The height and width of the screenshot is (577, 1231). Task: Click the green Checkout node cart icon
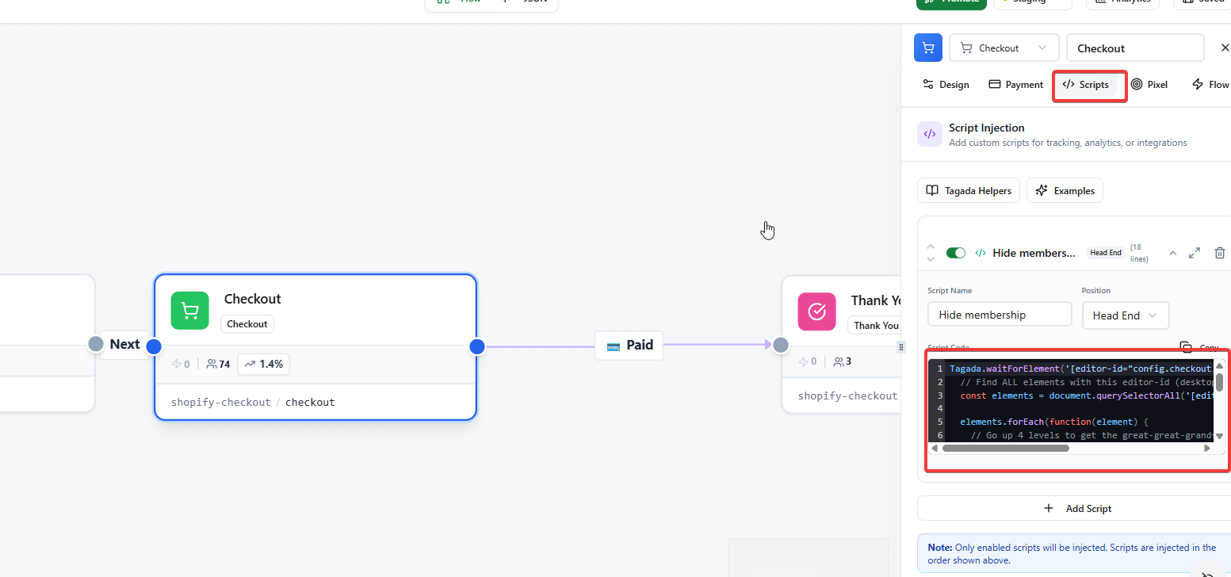190,311
